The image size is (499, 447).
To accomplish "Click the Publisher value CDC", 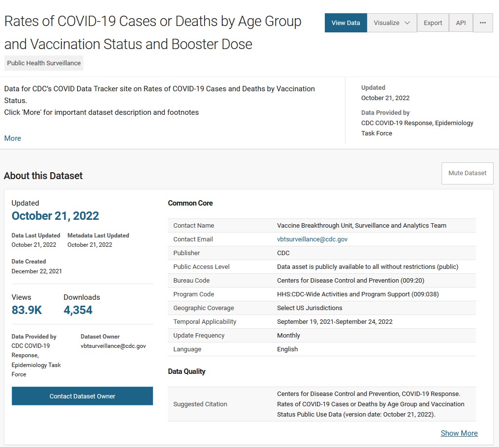I will coord(283,253).
